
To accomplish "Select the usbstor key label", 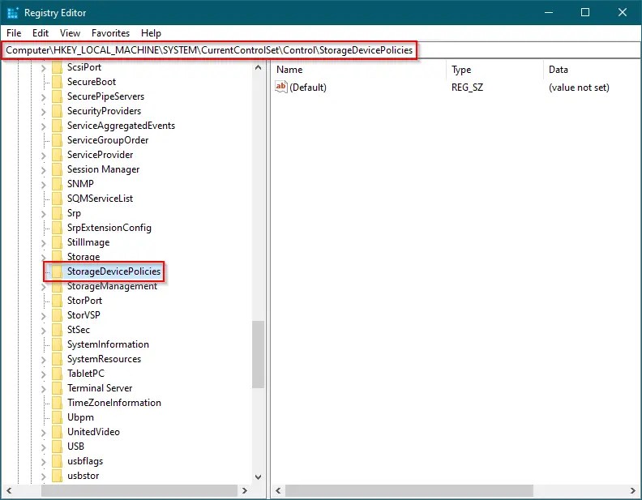I will pyautogui.click(x=83, y=476).
